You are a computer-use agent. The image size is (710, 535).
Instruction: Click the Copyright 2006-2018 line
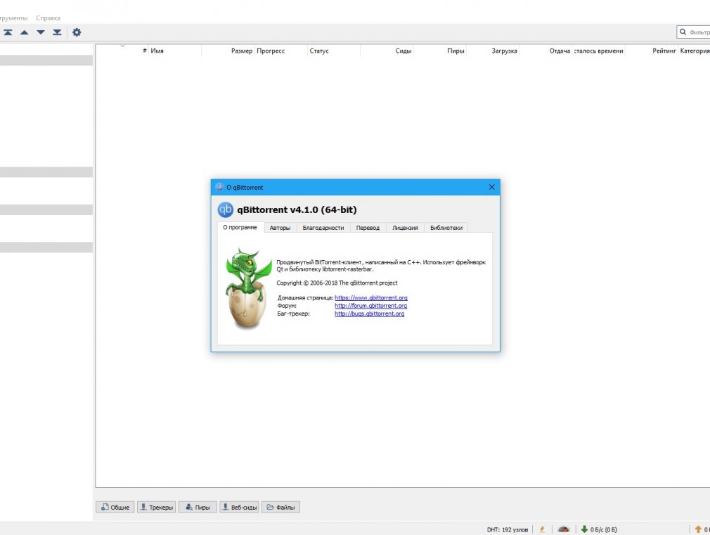[x=337, y=283]
